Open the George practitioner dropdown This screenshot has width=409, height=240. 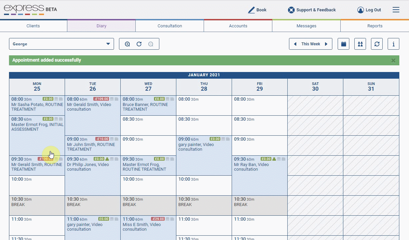coord(61,44)
